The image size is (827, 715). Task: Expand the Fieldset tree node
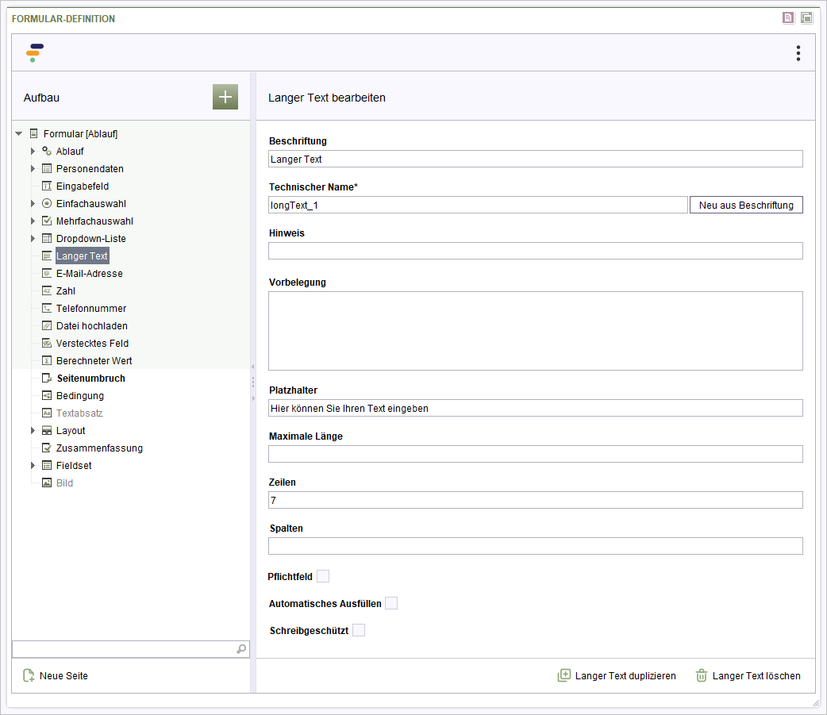33,465
